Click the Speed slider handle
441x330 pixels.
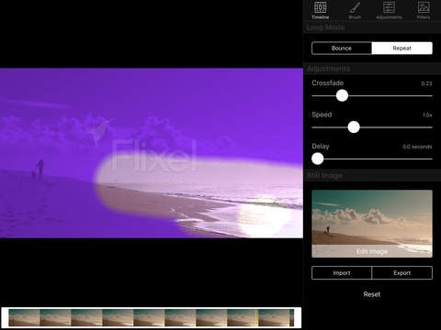(354, 127)
